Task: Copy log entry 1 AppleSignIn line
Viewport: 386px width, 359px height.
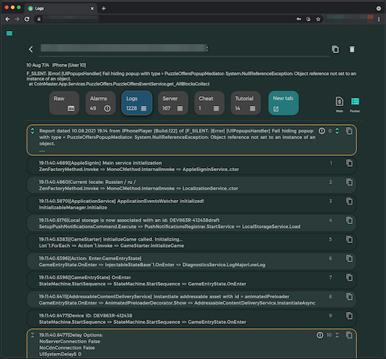Action: [349, 163]
